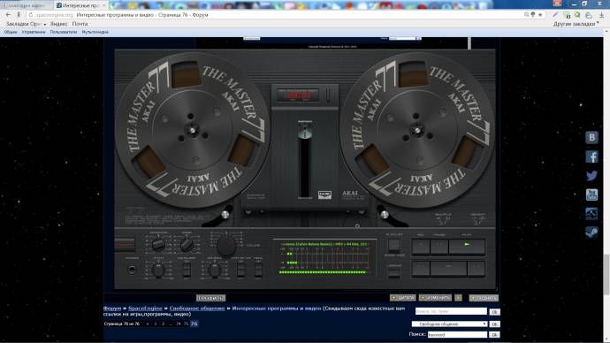Image resolution: width=610 pixels, height=343 pixels.
Task: Click the red power button on the deck
Action: [125, 245]
